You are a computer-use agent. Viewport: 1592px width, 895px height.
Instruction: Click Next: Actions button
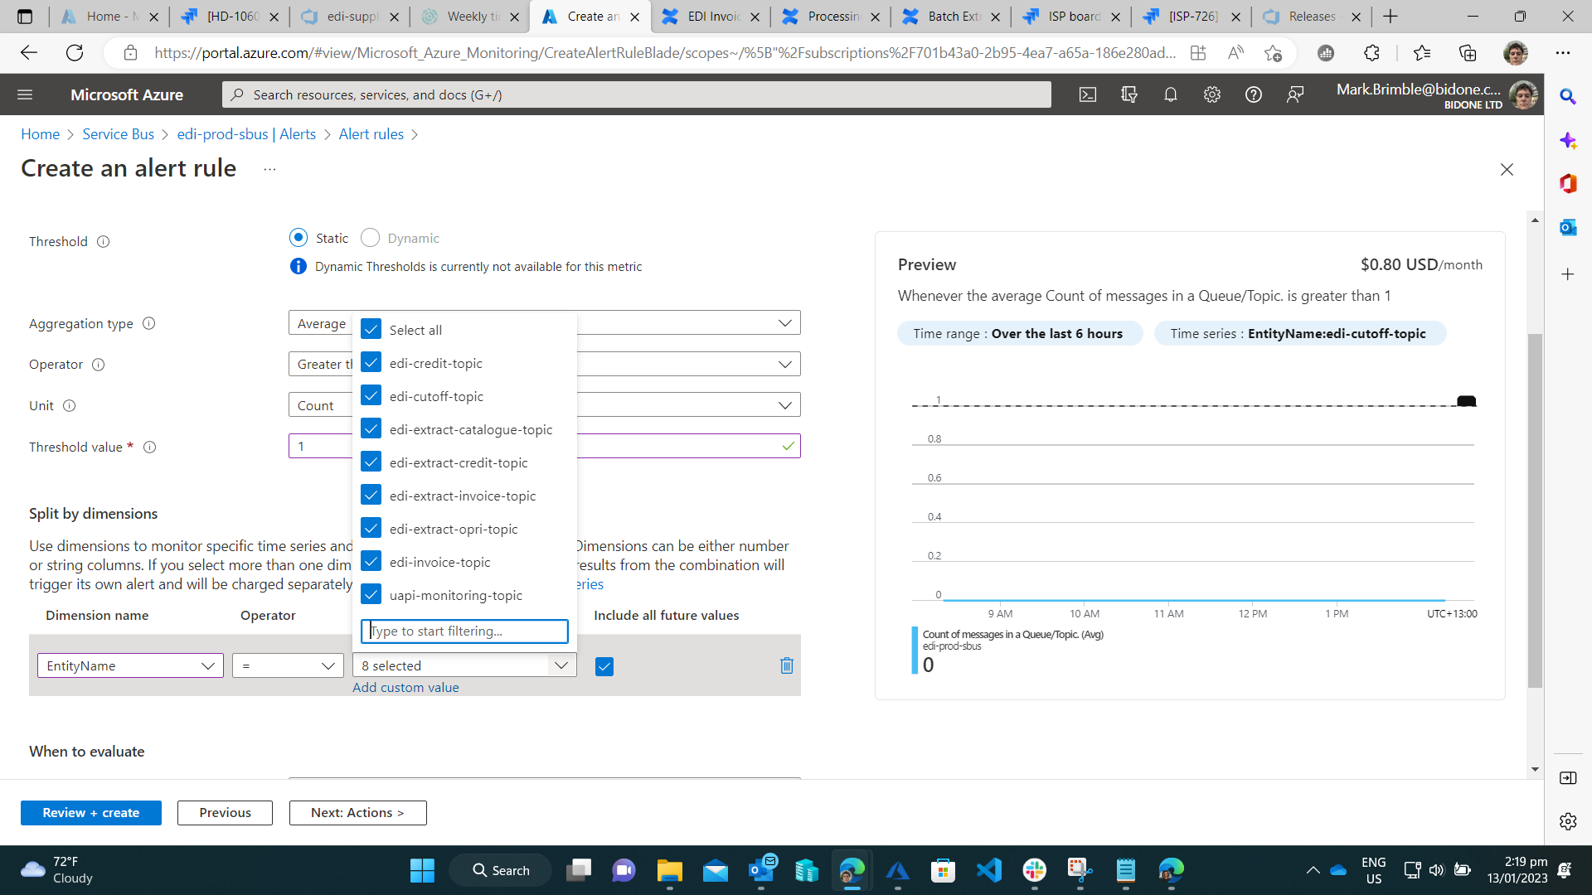click(357, 813)
